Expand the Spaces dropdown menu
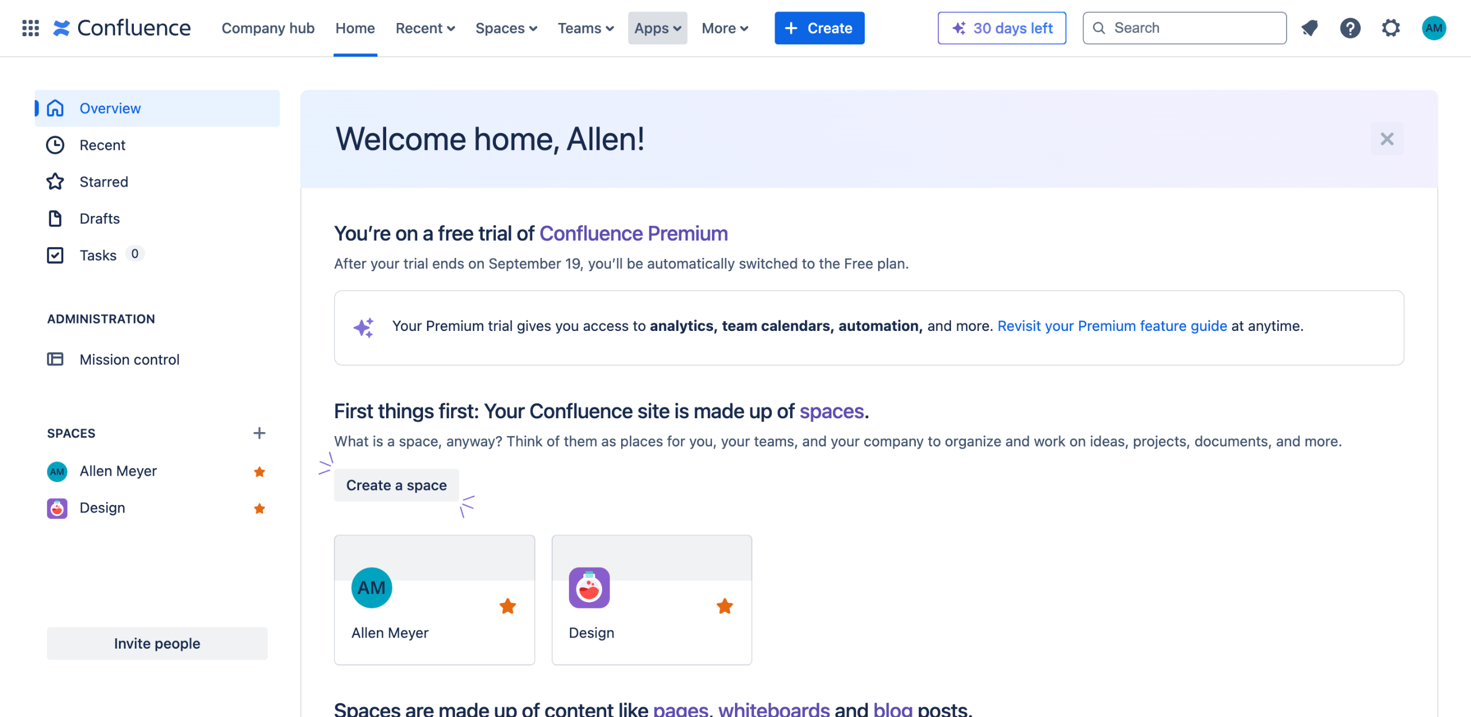Image resolution: width=1471 pixels, height=717 pixels. 506,28
